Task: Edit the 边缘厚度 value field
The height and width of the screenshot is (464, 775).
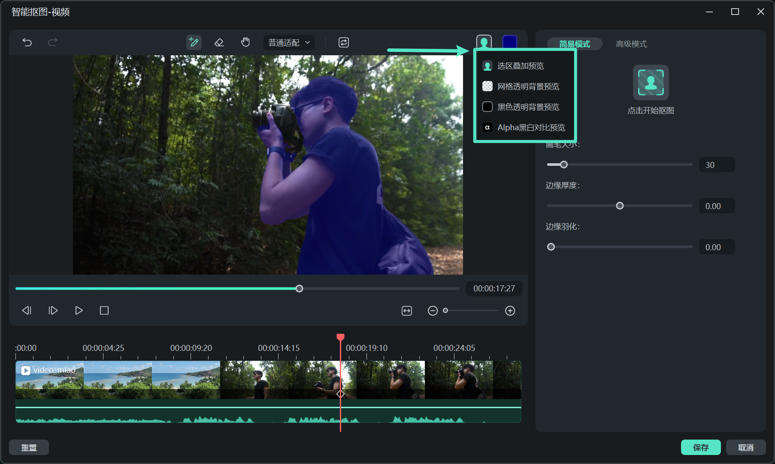Action: (717, 206)
